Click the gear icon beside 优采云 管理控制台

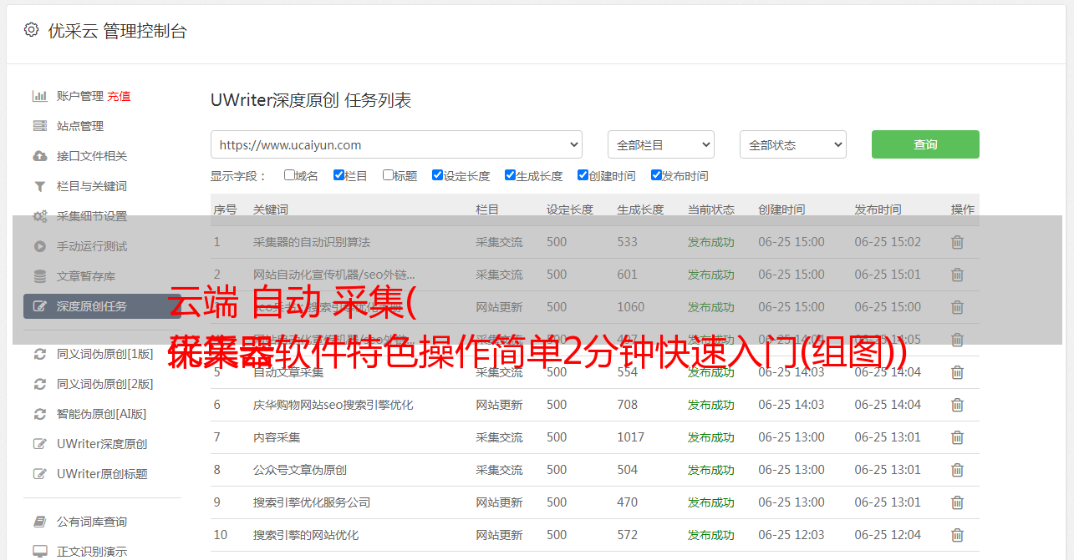(x=31, y=30)
